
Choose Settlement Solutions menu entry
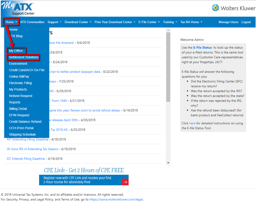coord(24,57)
